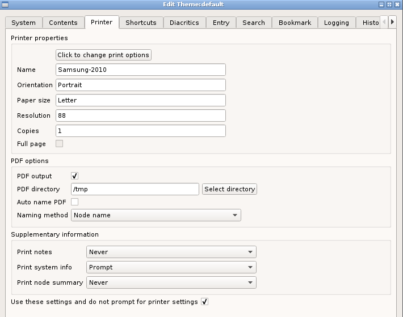Viewport: 403px width, 317px height.
Task: Open the window menu icon in title bar
Action: (x=5, y=5)
